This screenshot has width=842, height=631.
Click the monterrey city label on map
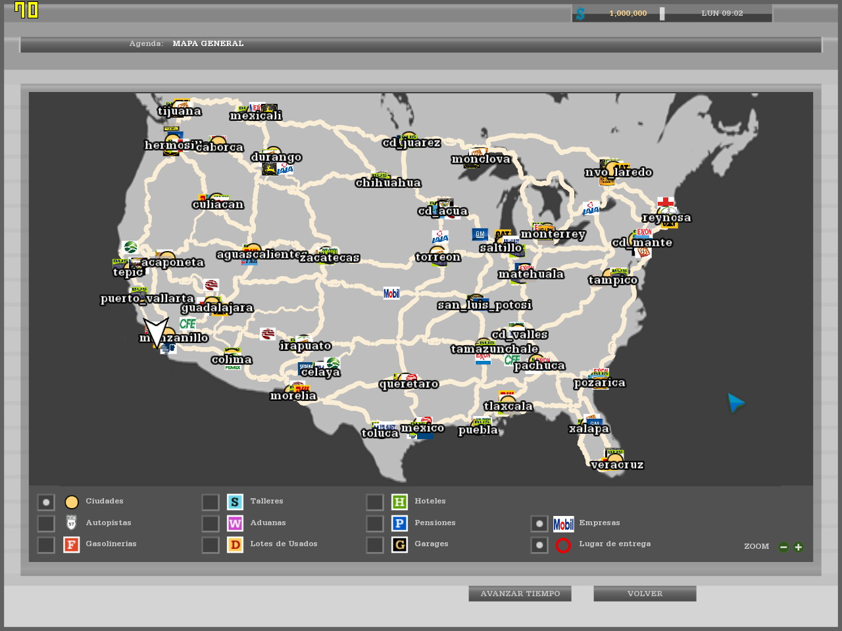point(553,235)
